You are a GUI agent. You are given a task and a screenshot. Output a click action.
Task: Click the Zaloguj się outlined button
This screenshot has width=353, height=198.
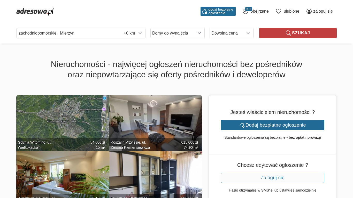click(x=273, y=178)
